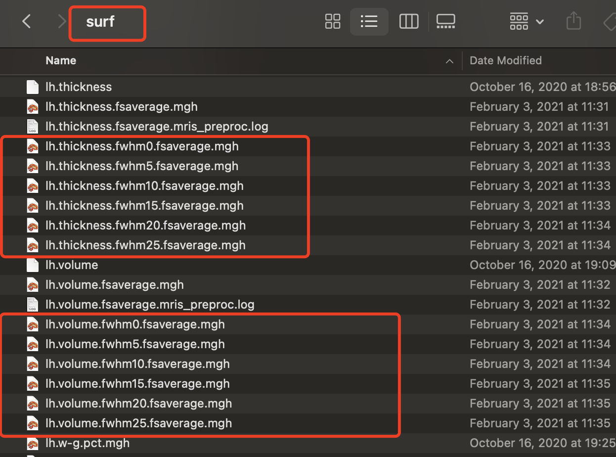This screenshot has height=457, width=616.
Task: Select lh.thickness.fwhm25.fsaverage.mgh file name
Action: coord(145,245)
